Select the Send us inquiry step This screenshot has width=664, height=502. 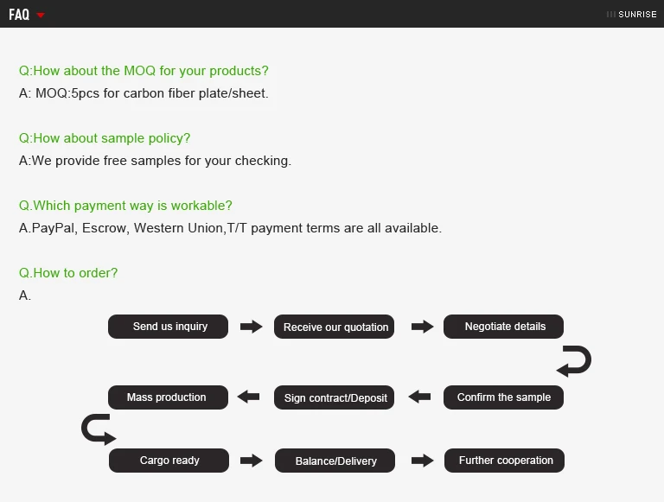(x=168, y=327)
